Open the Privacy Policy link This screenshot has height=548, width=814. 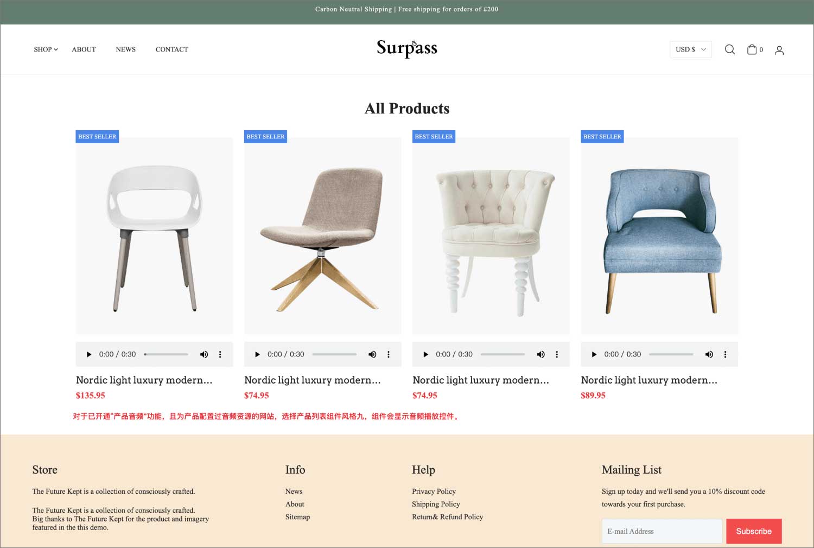pos(434,492)
